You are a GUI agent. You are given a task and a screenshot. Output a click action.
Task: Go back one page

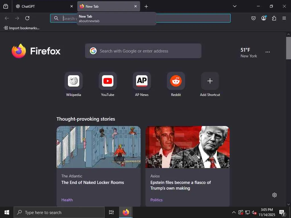7,18
